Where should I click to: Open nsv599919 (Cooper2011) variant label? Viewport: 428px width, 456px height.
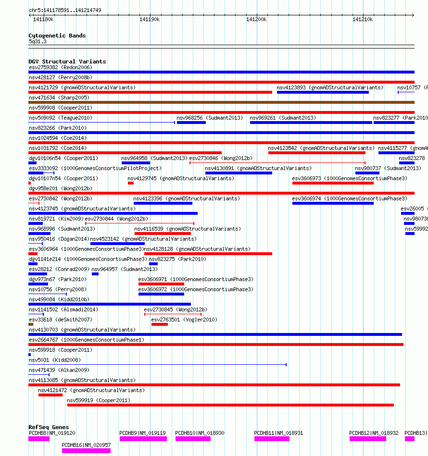point(99,400)
